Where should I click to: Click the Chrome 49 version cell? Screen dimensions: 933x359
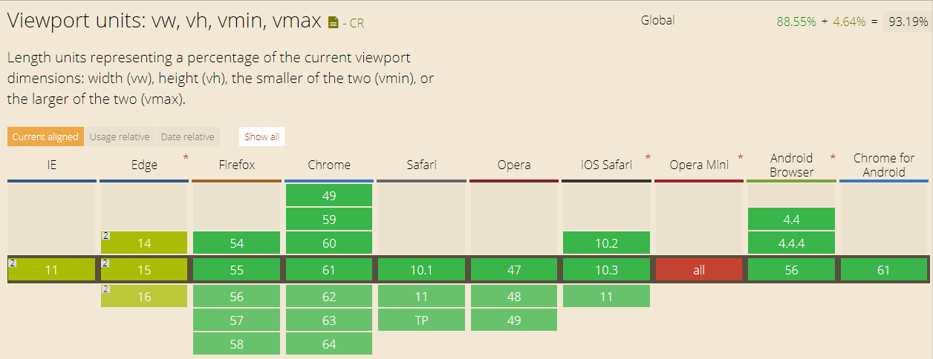coord(329,196)
